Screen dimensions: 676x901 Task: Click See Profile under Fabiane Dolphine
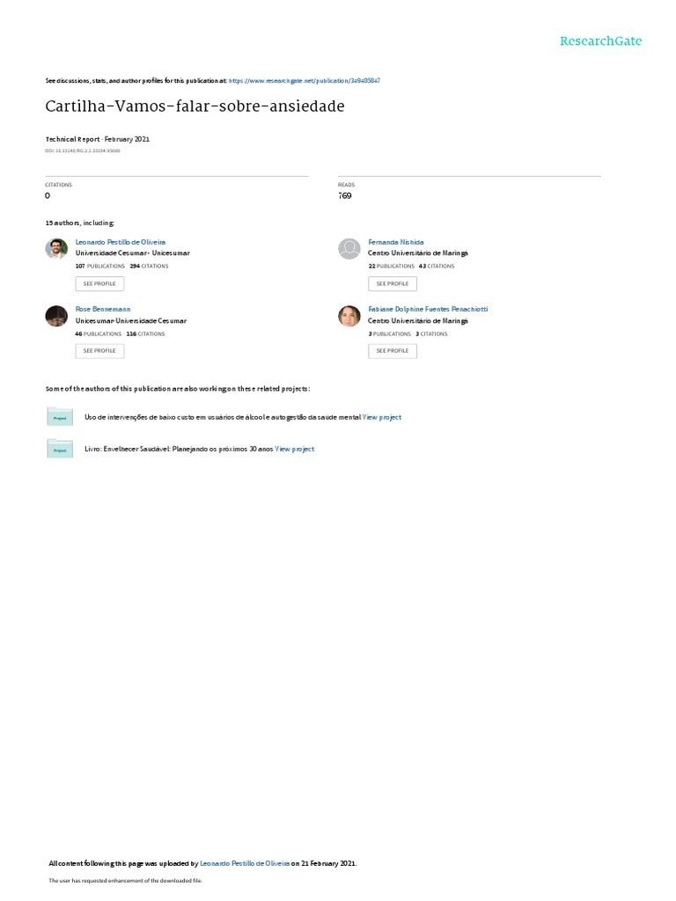[x=392, y=351]
